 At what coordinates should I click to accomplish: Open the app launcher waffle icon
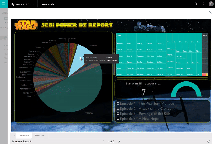(4, 4)
